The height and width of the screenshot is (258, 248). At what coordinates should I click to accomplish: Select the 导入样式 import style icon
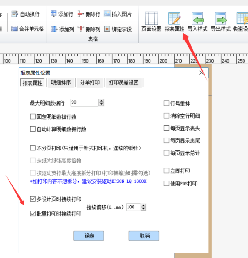[197, 21]
